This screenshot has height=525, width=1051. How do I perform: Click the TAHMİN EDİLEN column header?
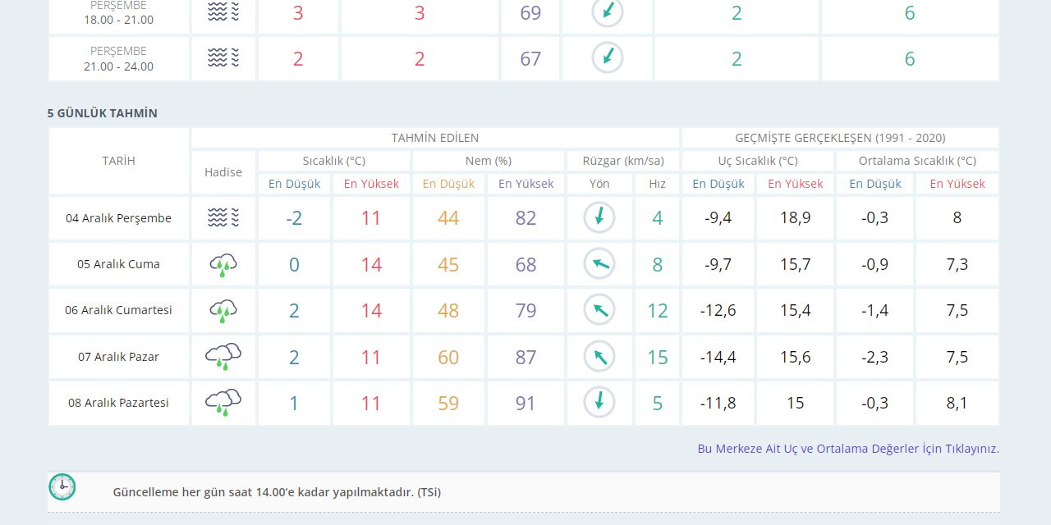point(434,138)
